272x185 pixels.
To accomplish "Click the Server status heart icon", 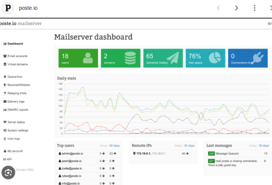I will tap(5, 122).
